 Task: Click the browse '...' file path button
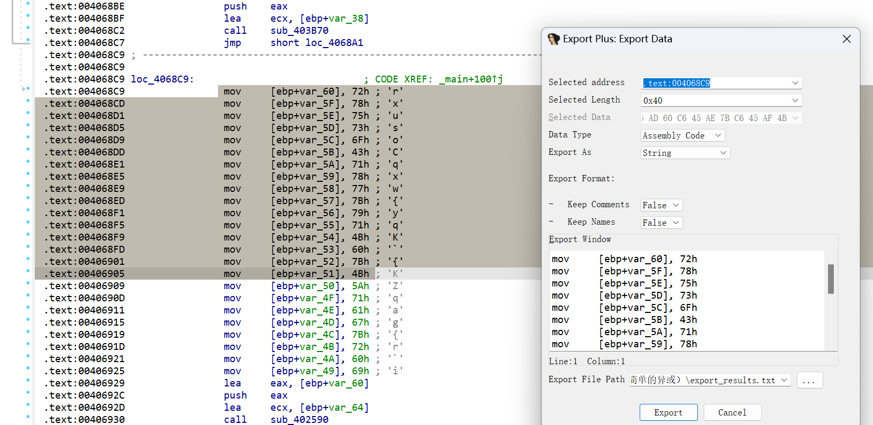pos(809,381)
